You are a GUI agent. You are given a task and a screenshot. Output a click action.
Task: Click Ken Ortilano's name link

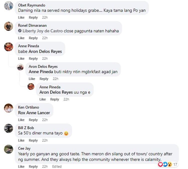[29, 107]
